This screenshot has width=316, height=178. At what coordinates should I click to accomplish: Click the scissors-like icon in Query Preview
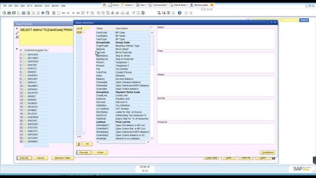point(17,37)
